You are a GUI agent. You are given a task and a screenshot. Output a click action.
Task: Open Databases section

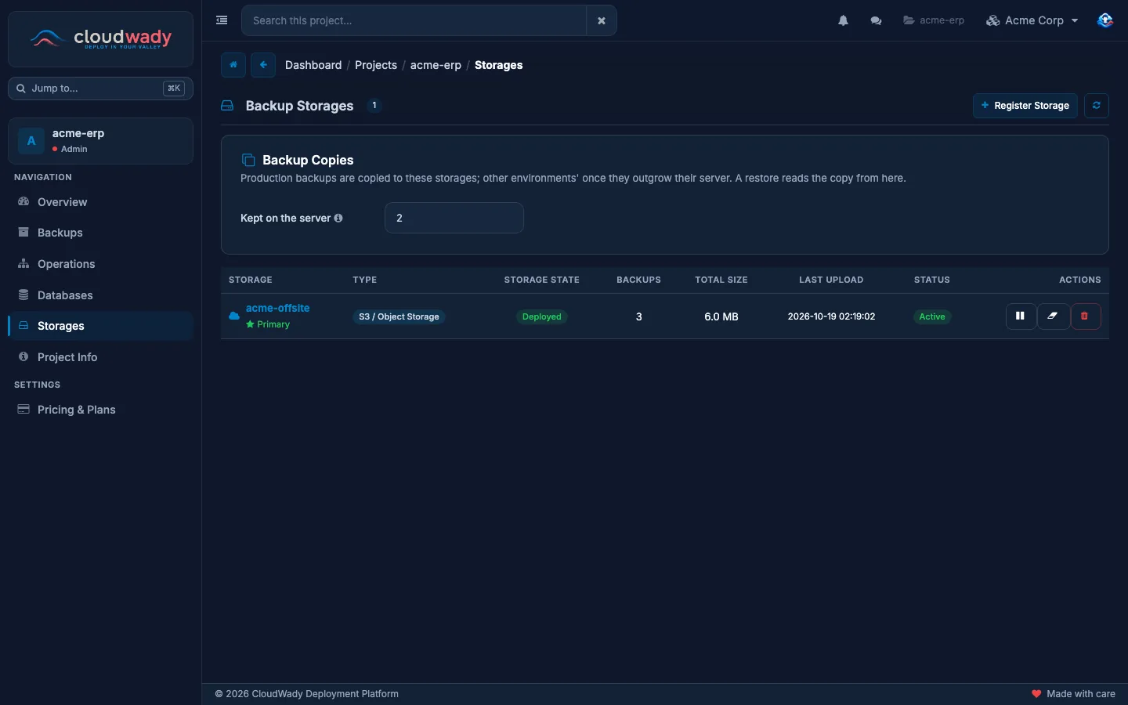point(100,295)
